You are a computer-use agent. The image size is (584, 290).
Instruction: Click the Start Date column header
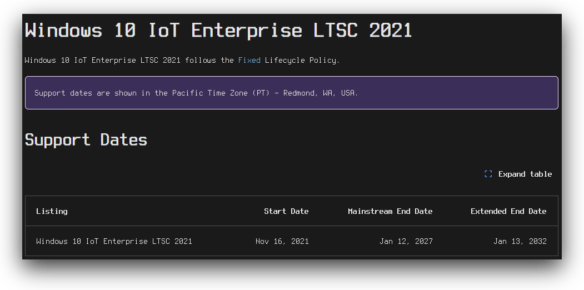click(x=286, y=211)
